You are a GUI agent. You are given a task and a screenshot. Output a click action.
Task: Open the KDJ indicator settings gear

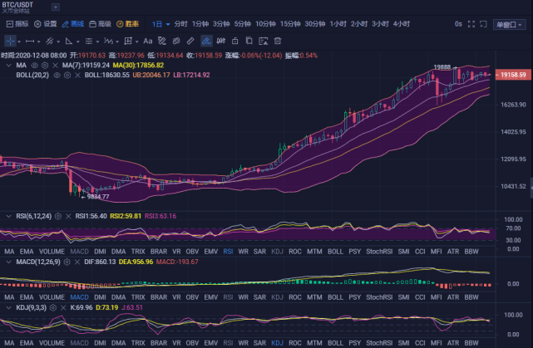pos(53,308)
